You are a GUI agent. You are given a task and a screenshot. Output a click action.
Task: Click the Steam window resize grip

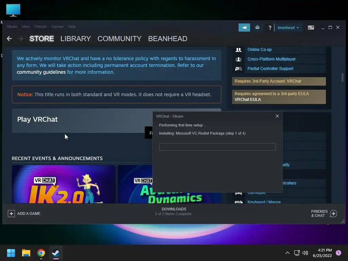click(343, 221)
